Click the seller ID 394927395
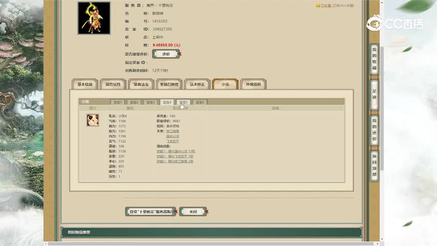 (x=162, y=29)
